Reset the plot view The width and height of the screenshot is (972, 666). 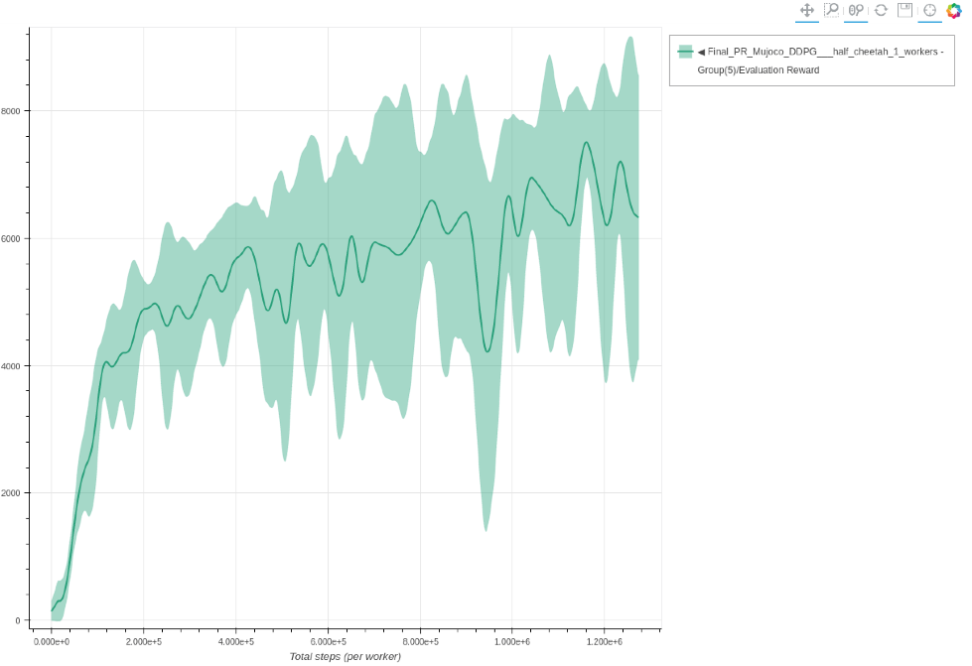click(881, 10)
